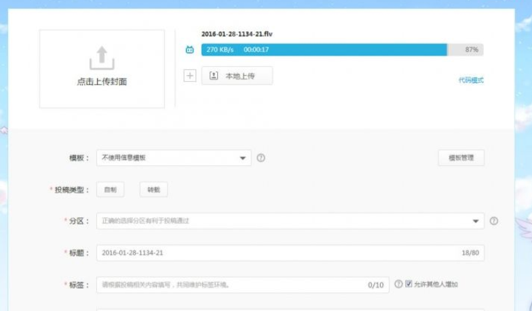Viewport: 532px width, 311px height.
Task: Click the 18/80 character count
Action: coord(470,253)
